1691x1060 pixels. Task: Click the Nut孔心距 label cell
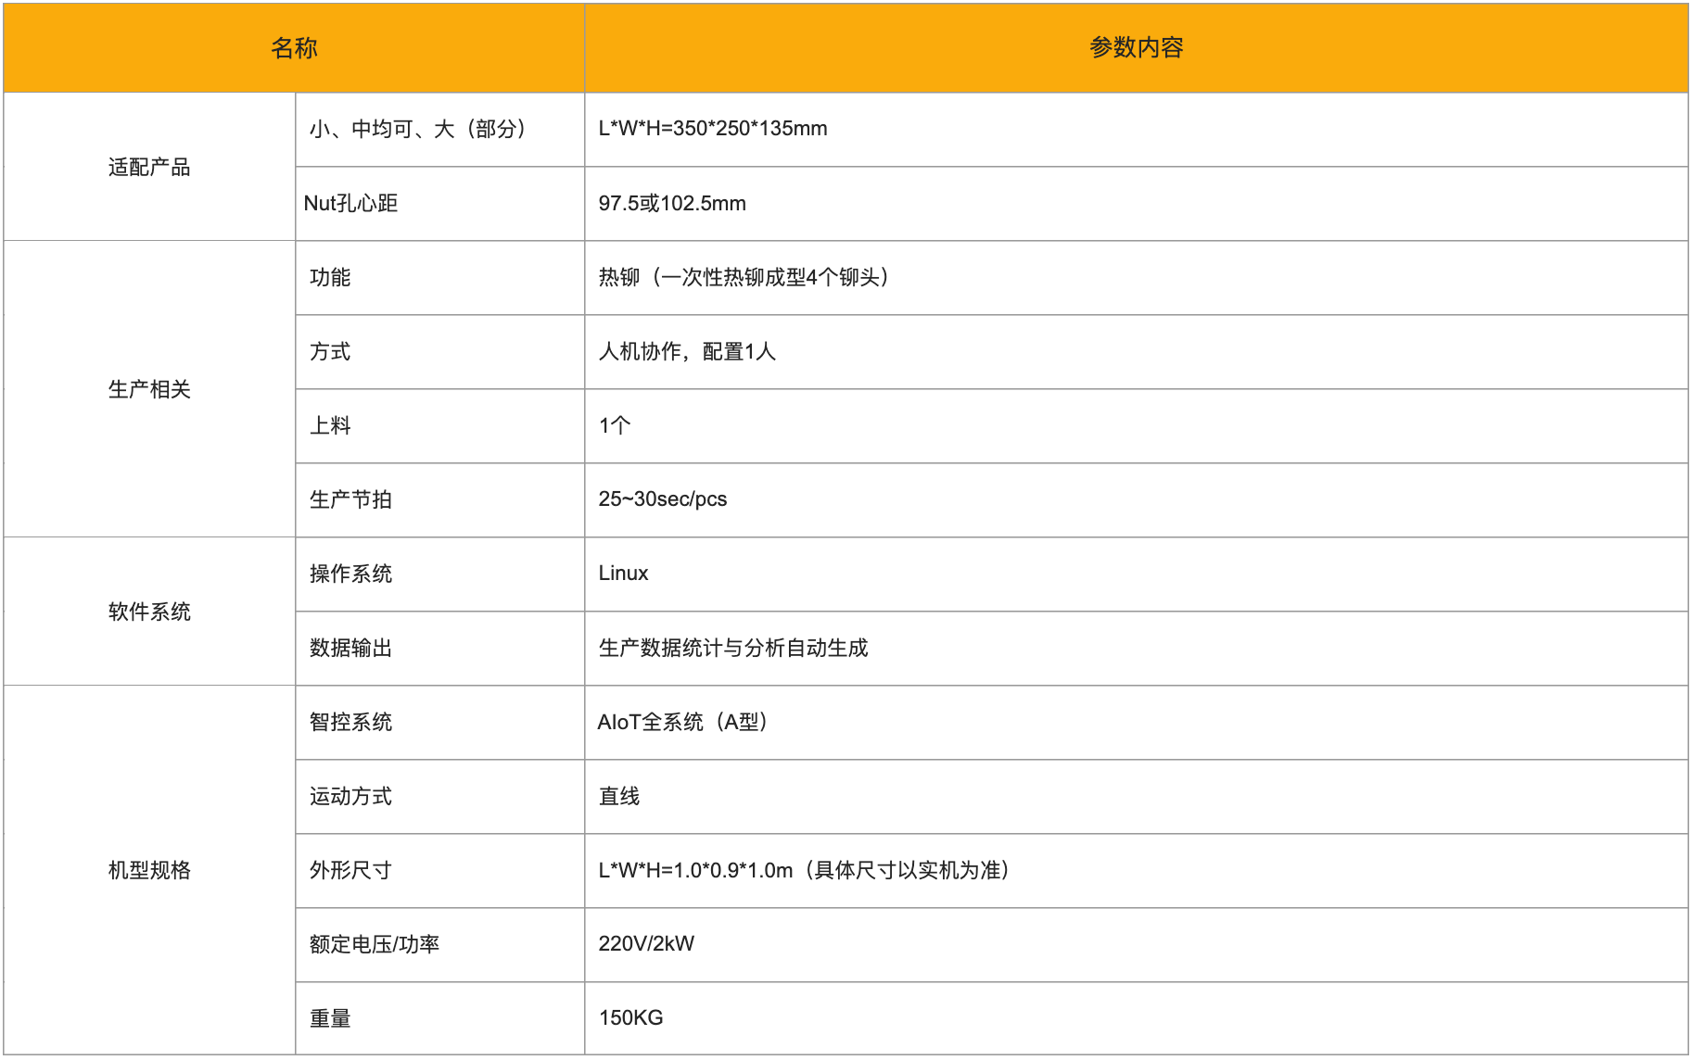click(x=350, y=204)
